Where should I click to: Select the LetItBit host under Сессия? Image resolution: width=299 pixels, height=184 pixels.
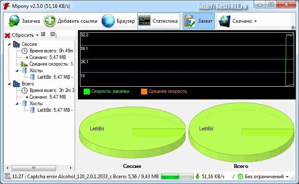point(55,77)
